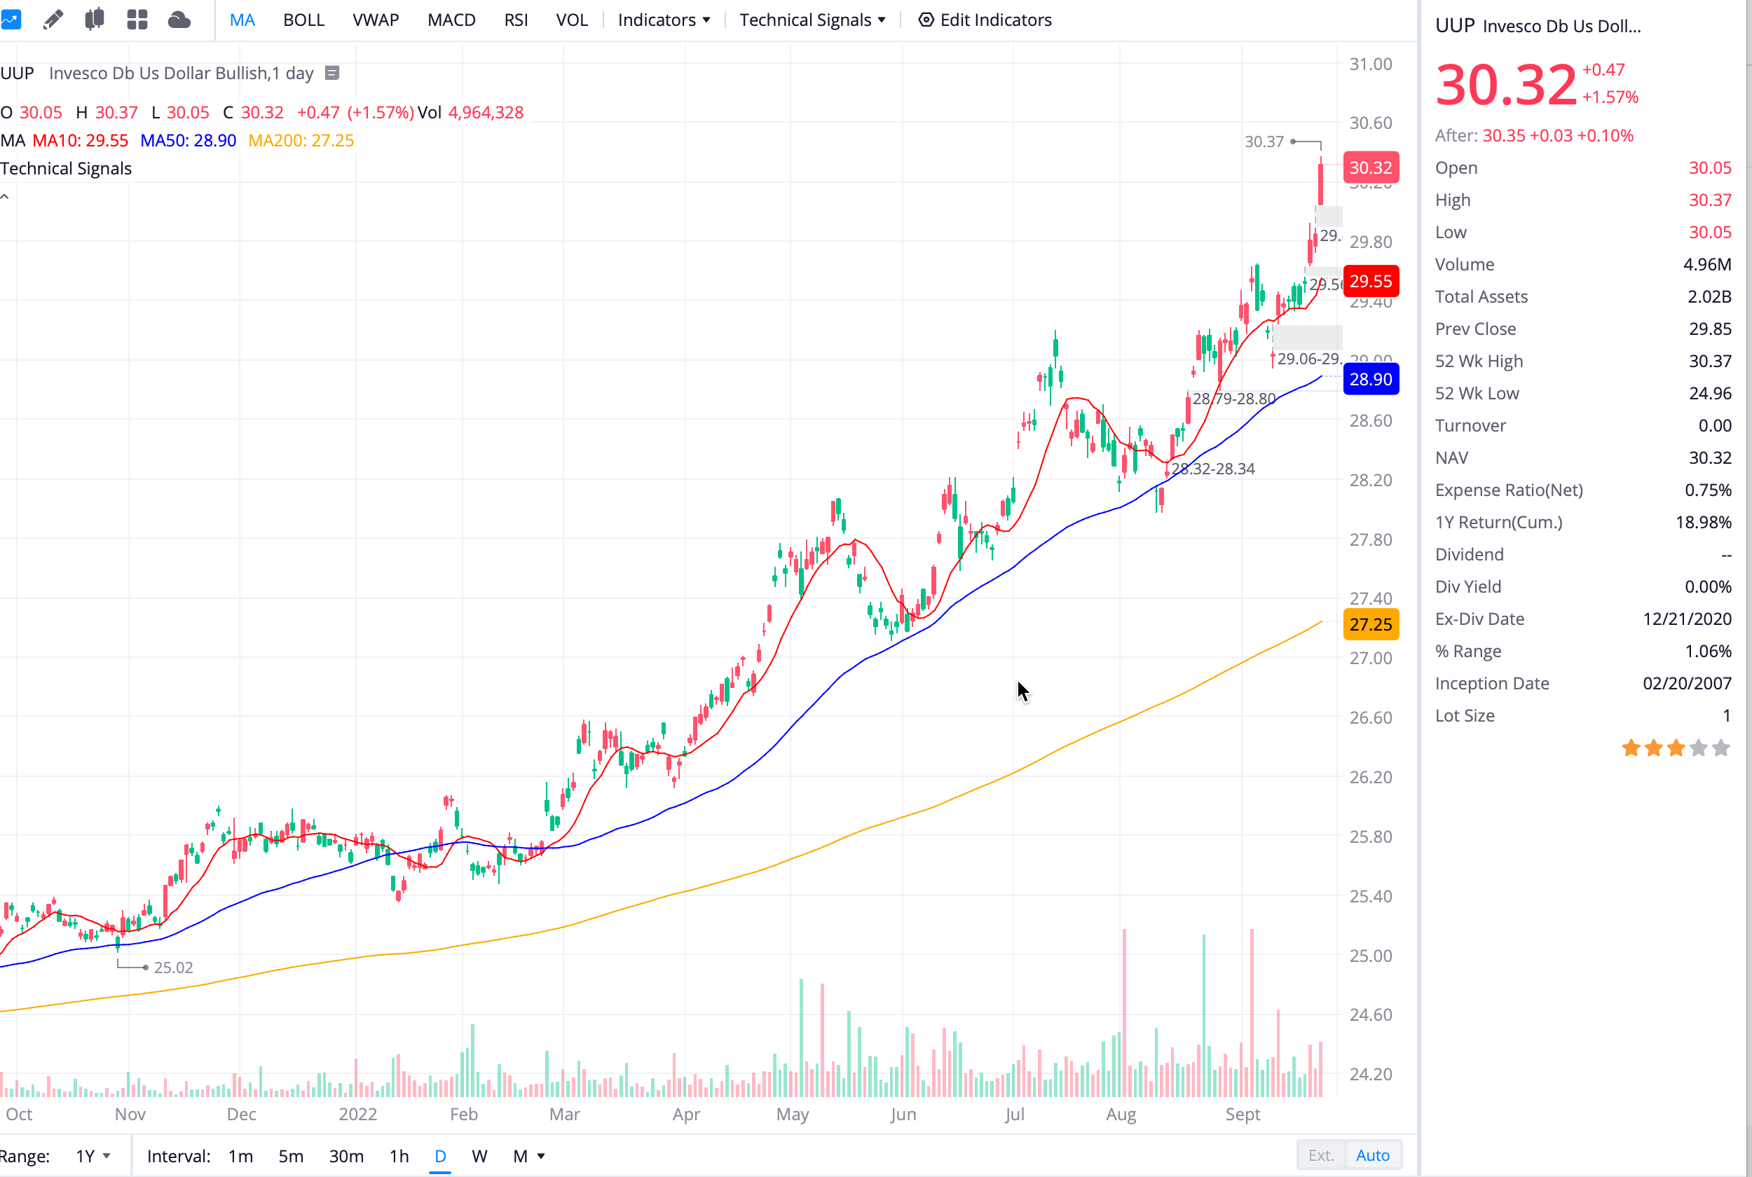The height and width of the screenshot is (1177, 1752).
Task: Open the 1Y range dropdown
Action: click(x=93, y=1156)
